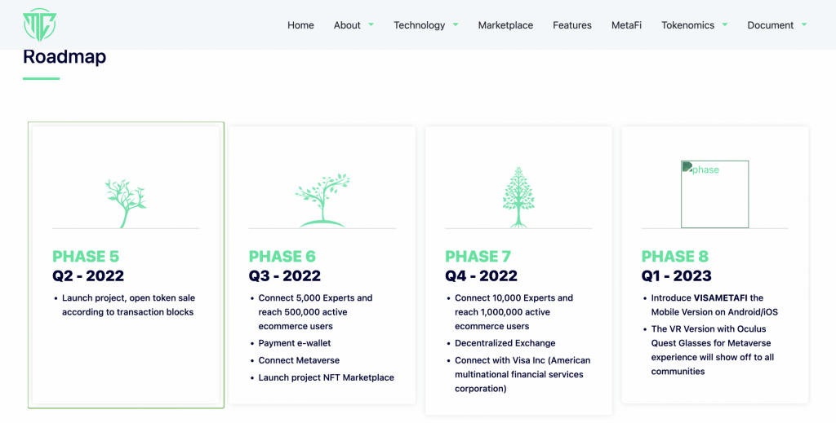
Task: Click the broken phase image in Phase 8
Action: pyautogui.click(x=714, y=194)
